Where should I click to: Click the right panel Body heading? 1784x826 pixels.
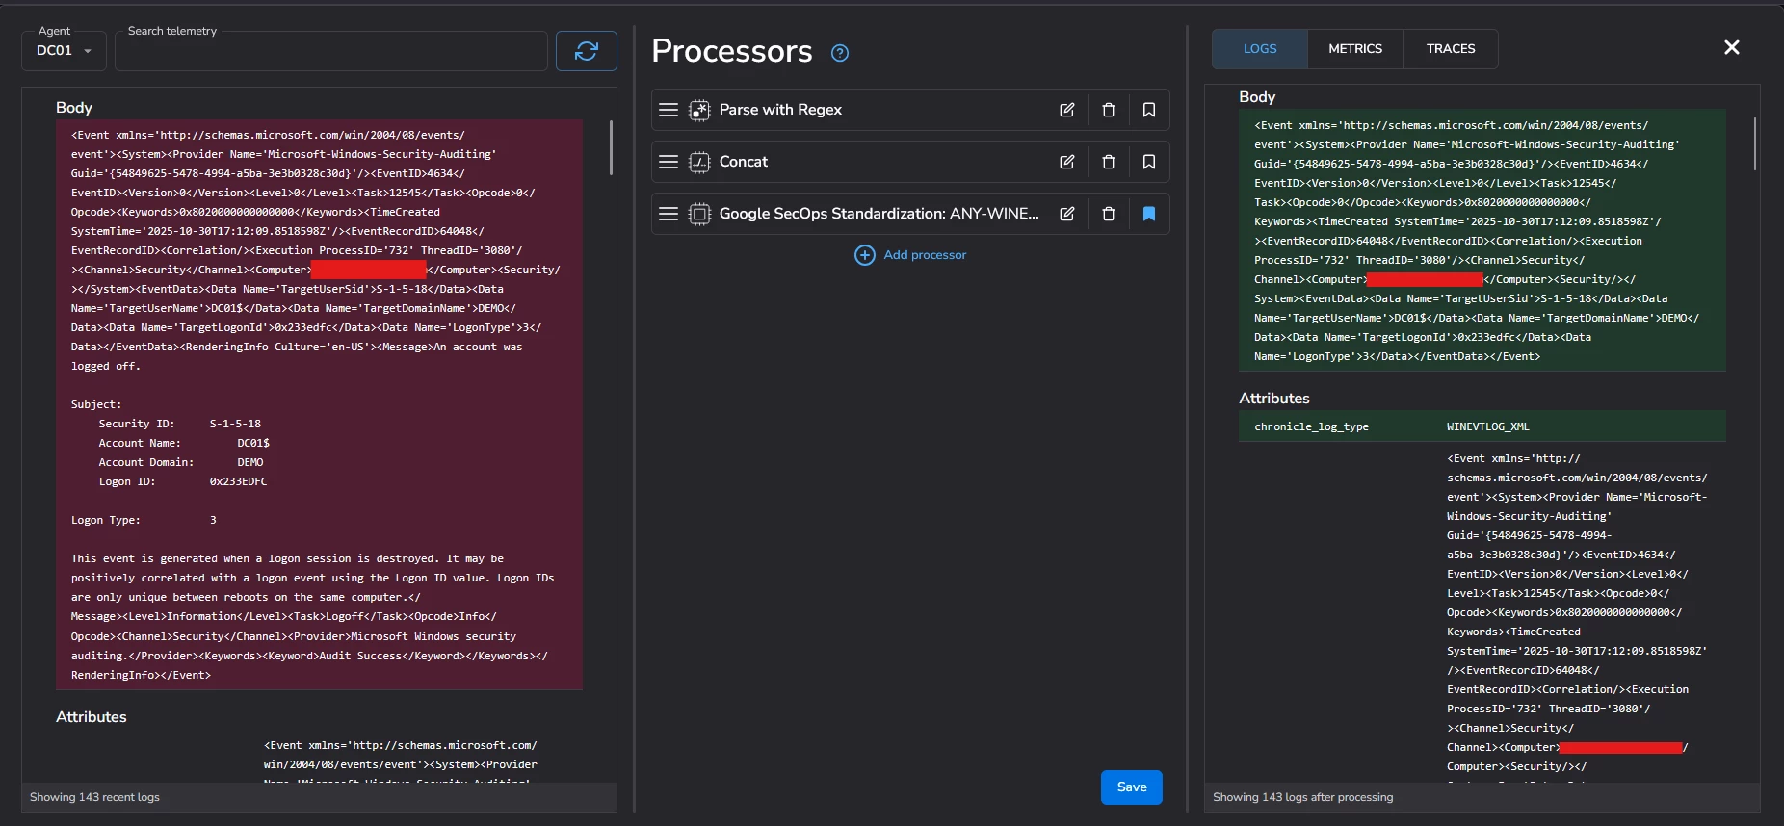(1257, 97)
